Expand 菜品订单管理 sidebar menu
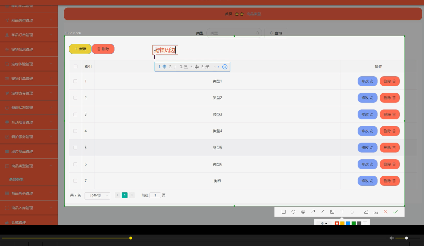Viewport: 424px width, 246px height. pyautogui.click(x=29, y=35)
